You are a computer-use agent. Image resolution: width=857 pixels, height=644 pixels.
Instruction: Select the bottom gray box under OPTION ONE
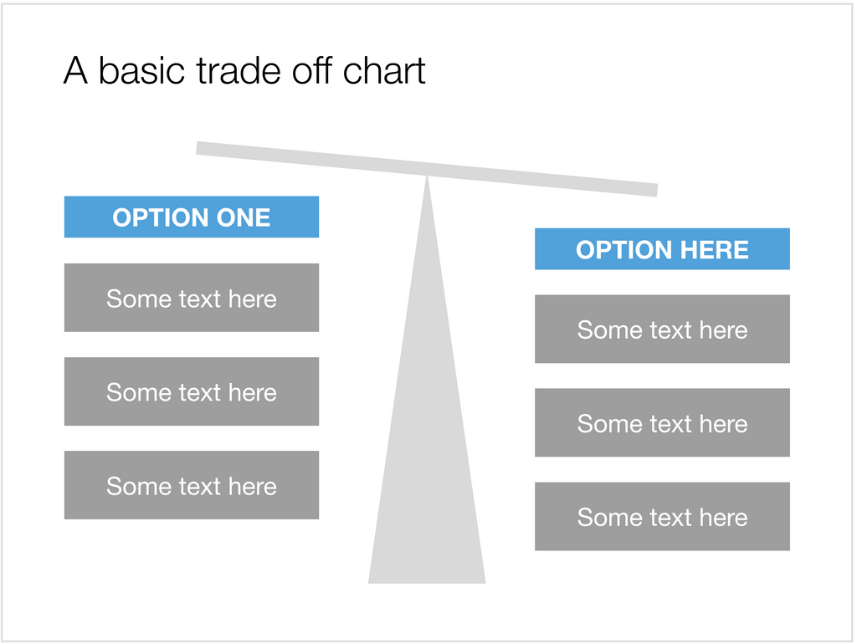click(x=192, y=485)
